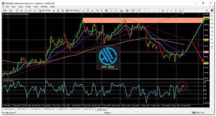The image size is (216, 116).
Task: Open the red notification alert icon
Action: [x=212, y=10]
